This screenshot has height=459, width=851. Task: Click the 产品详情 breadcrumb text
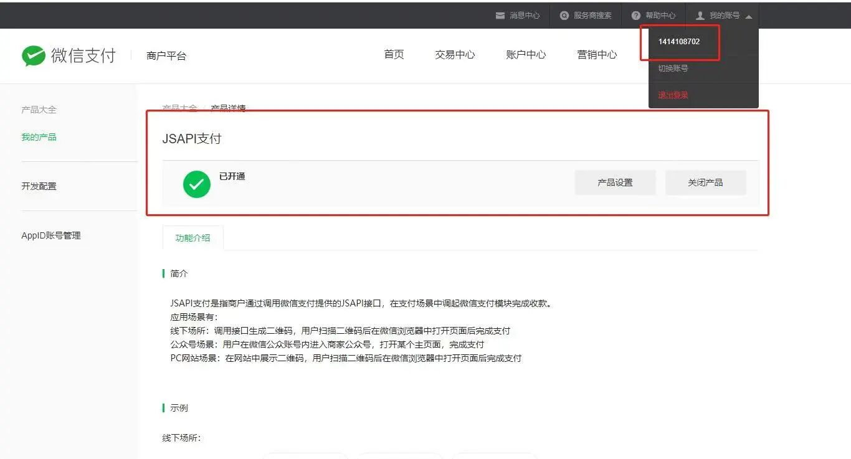coord(228,108)
